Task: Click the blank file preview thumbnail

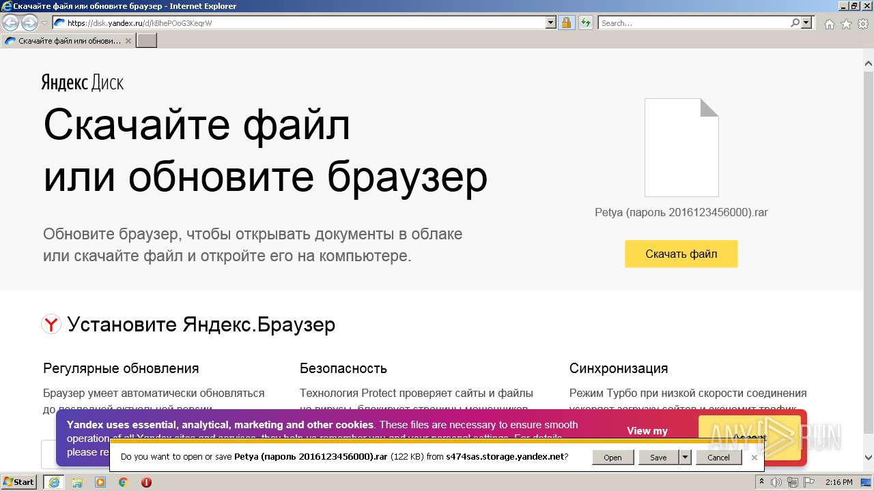Action: coord(681,147)
